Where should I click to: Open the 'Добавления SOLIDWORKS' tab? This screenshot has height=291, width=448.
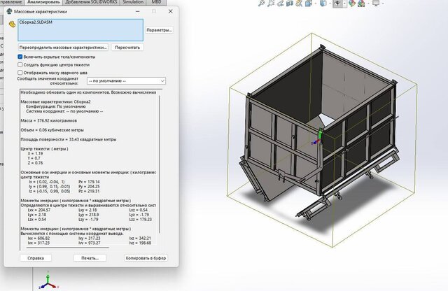click(91, 2)
